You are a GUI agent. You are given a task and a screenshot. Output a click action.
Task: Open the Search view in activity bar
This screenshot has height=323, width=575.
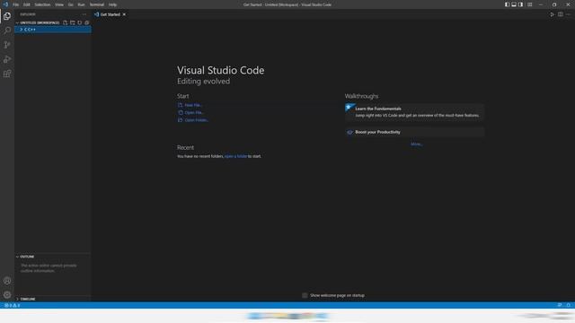coord(7,31)
